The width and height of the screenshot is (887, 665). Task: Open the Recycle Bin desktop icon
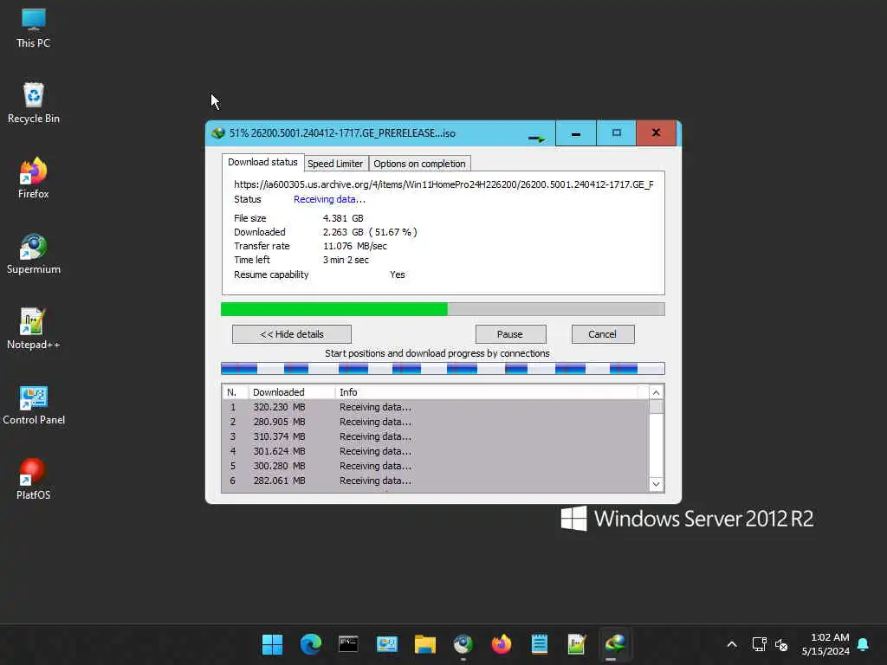pos(34,104)
